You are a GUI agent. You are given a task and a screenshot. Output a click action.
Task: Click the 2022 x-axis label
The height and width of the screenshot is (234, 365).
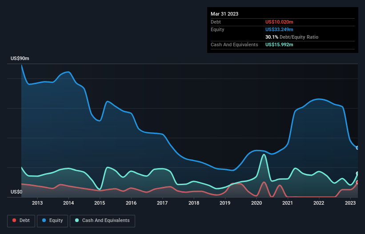point(319,203)
